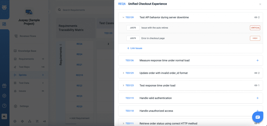Open TES118 test case link
The width and height of the screenshot is (267, 126).
(x=130, y=111)
